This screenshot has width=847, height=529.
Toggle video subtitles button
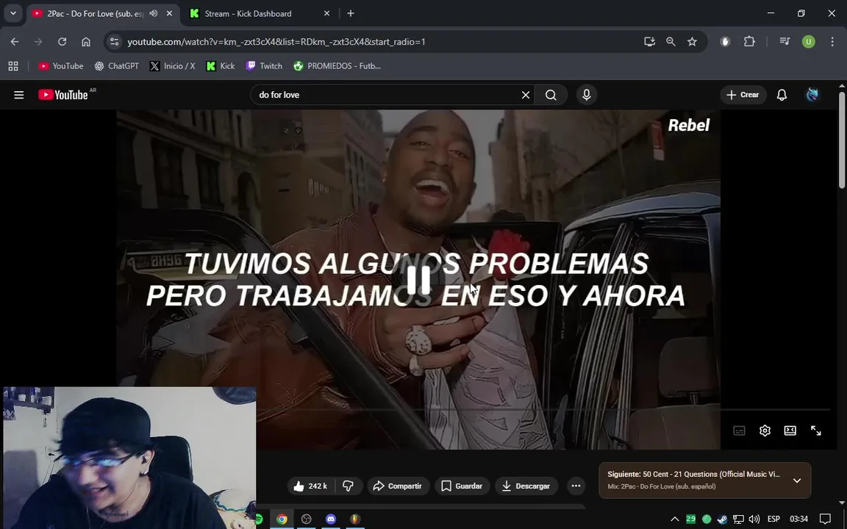(x=739, y=431)
